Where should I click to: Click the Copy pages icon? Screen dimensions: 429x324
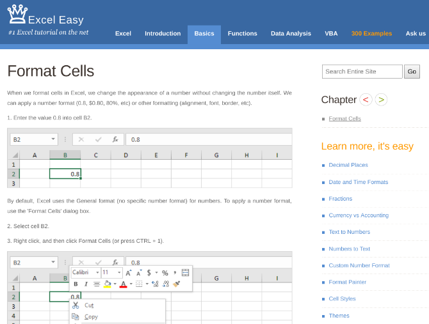click(76, 316)
